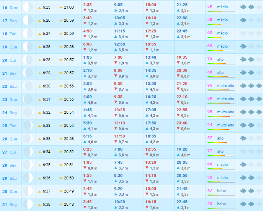Click the moon phase icon for day 29 Sáb
The image size is (263, 211).
tap(28, 178)
